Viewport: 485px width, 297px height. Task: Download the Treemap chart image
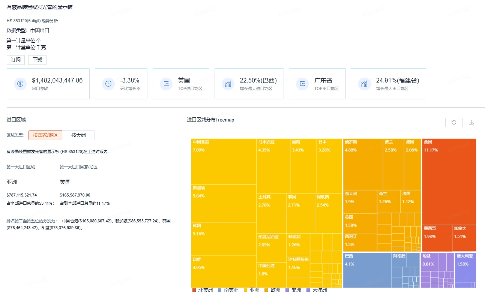point(471,122)
